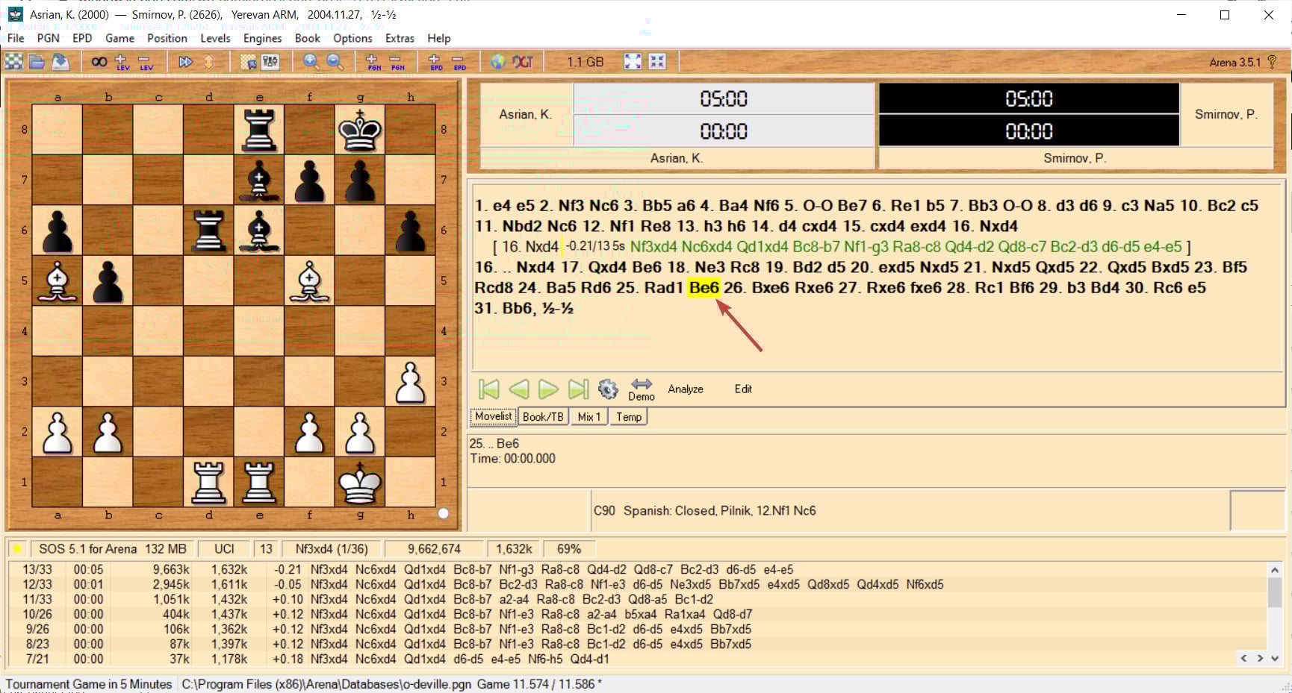Step to the next move with the forward arrow
This screenshot has width=1292, height=693.
click(548, 389)
